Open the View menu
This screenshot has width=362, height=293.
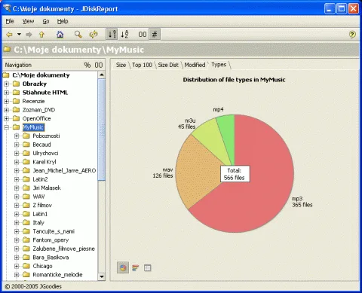coord(28,21)
